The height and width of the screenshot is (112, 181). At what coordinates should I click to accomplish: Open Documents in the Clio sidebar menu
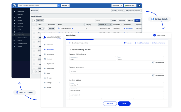pos(21,35)
